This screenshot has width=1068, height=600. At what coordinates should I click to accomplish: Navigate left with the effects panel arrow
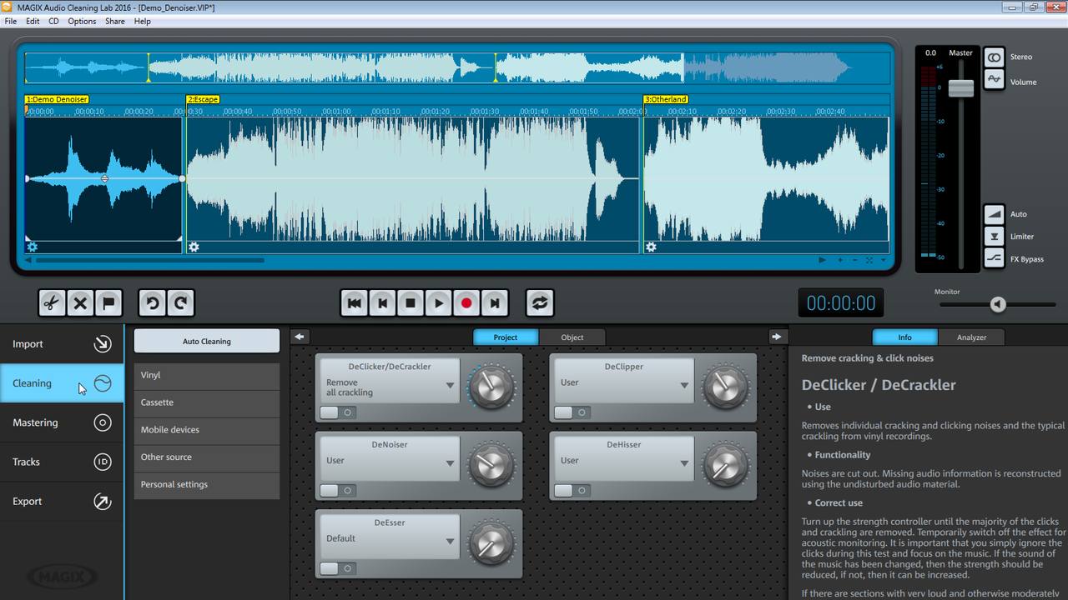(x=300, y=337)
